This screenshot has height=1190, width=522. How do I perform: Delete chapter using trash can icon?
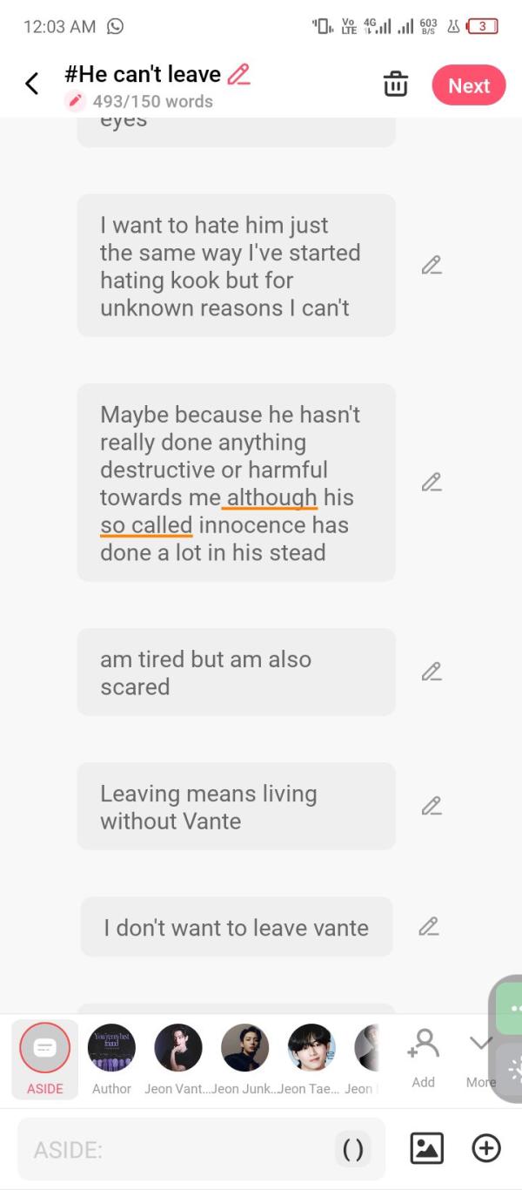point(396,85)
